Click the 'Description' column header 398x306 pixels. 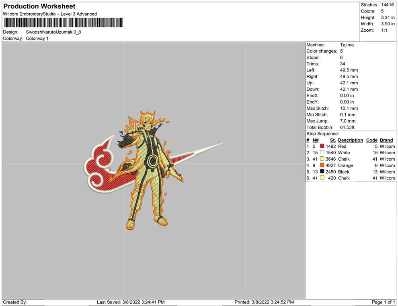[350, 140]
